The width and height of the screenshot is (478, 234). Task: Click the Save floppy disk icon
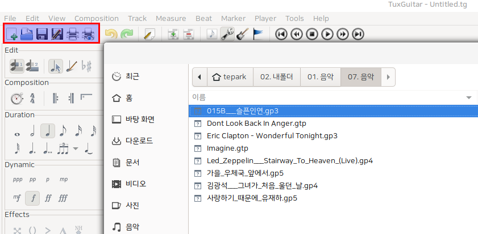42,34
